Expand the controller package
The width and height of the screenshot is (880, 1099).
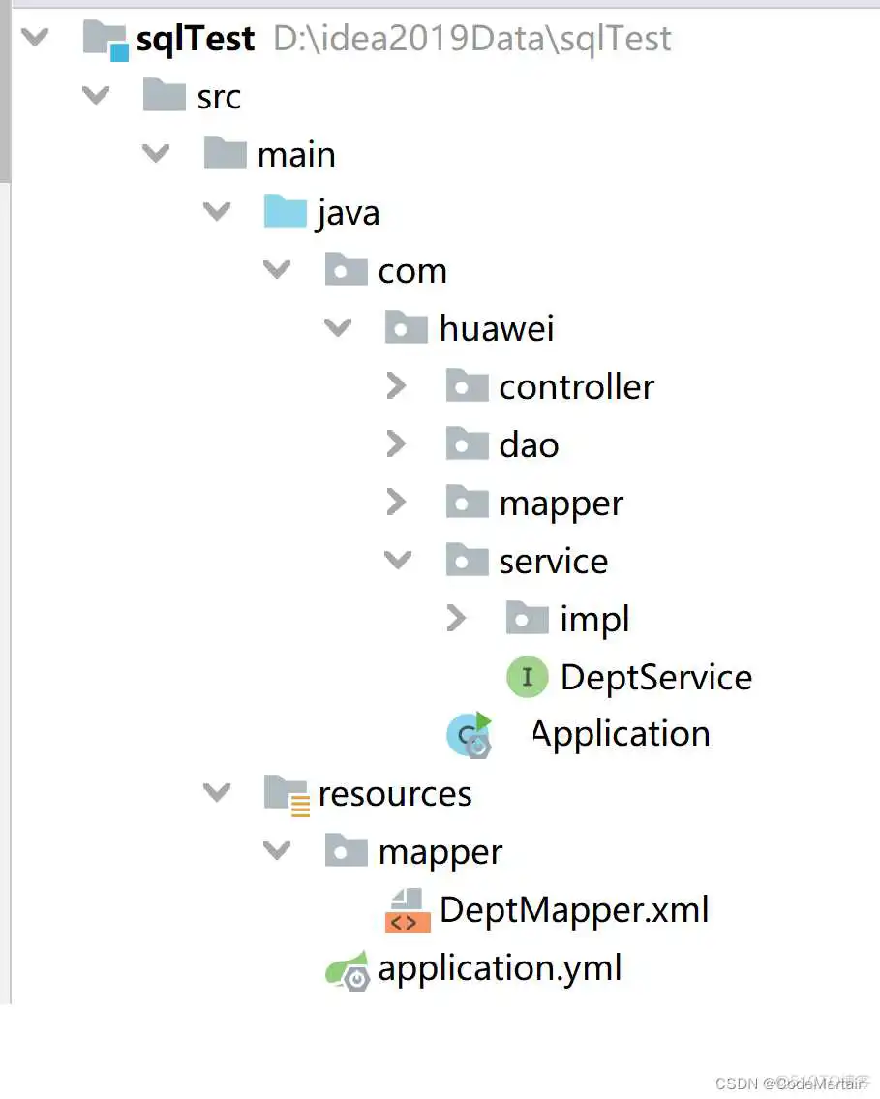(397, 386)
